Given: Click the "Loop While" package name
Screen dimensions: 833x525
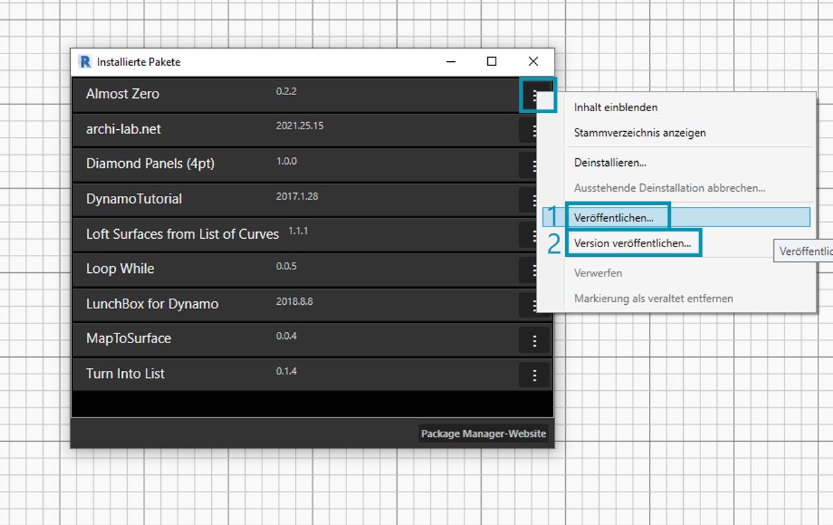Looking at the screenshot, I should (x=120, y=269).
